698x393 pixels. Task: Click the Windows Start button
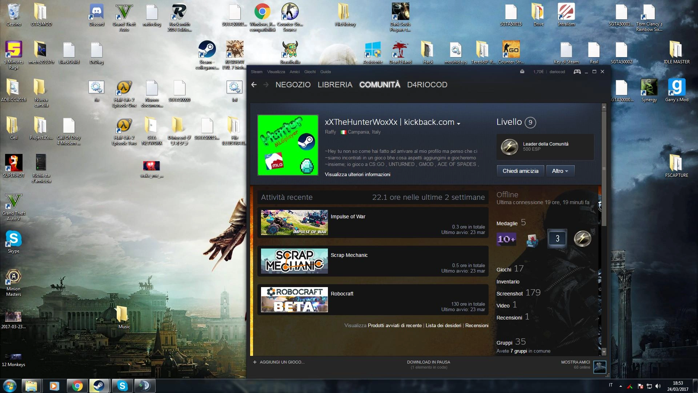pyautogui.click(x=10, y=386)
